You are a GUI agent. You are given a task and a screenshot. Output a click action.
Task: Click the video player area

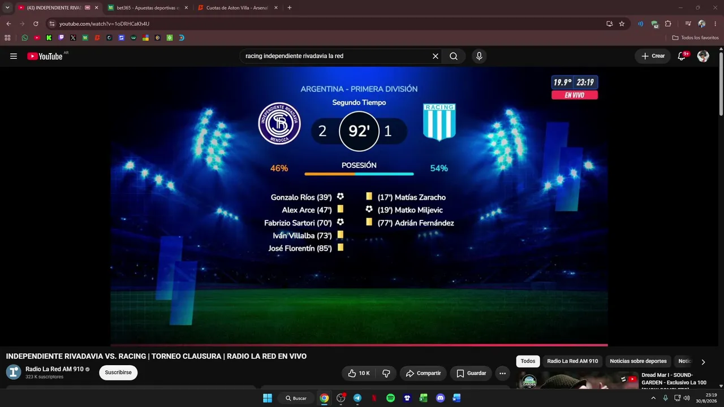coord(359,206)
